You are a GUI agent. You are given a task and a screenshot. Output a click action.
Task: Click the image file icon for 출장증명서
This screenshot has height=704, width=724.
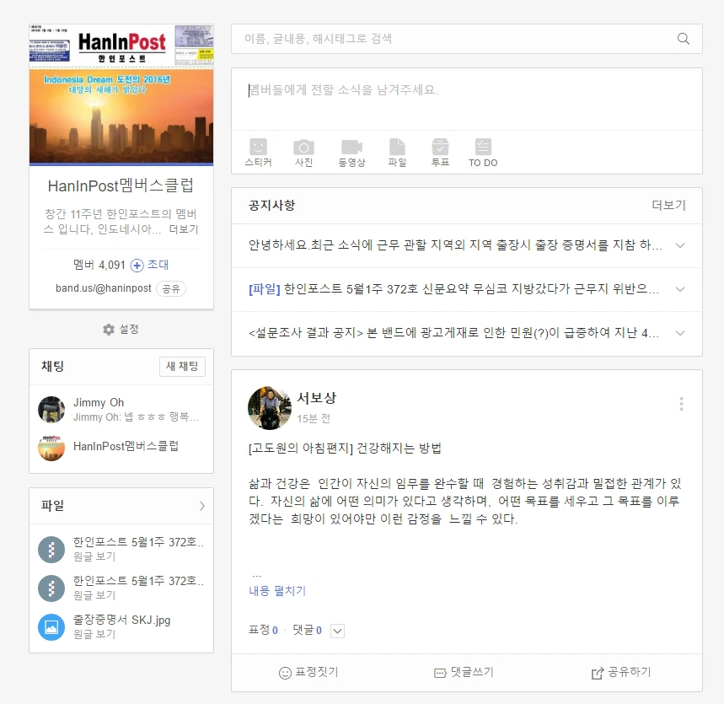(x=51, y=627)
